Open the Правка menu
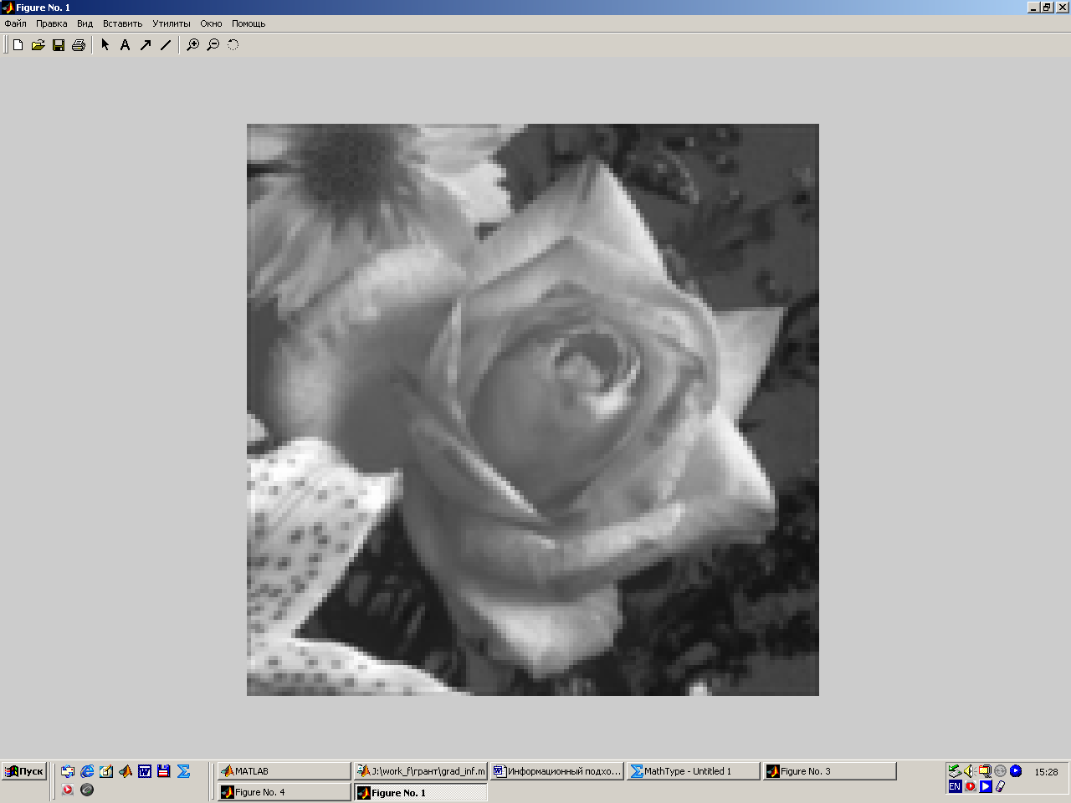The width and height of the screenshot is (1071, 803). [51, 23]
